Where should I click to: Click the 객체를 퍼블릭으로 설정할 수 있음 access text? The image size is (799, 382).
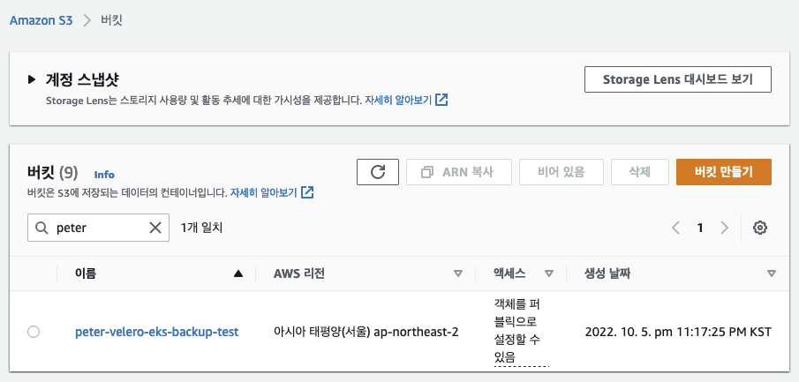(521, 331)
